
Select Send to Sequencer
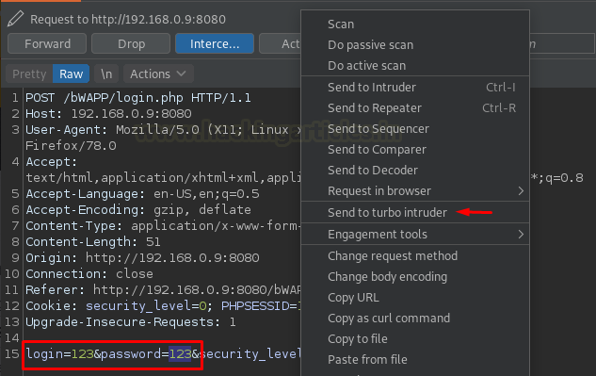click(x=415, y=128)
